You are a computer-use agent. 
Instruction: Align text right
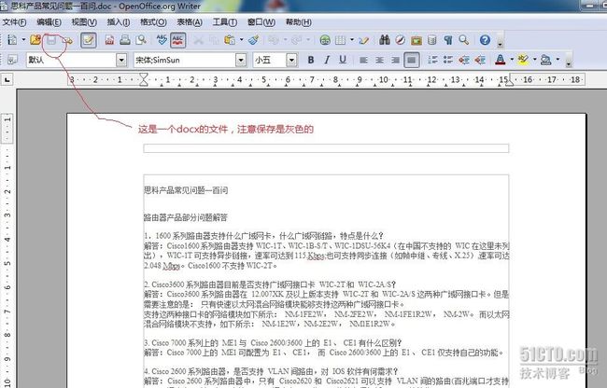pos(395,60)
